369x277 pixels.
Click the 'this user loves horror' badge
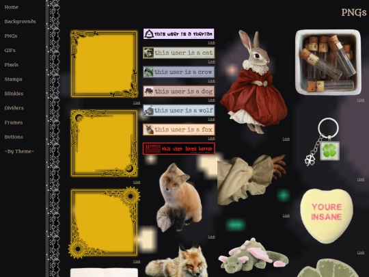(179, 148)
